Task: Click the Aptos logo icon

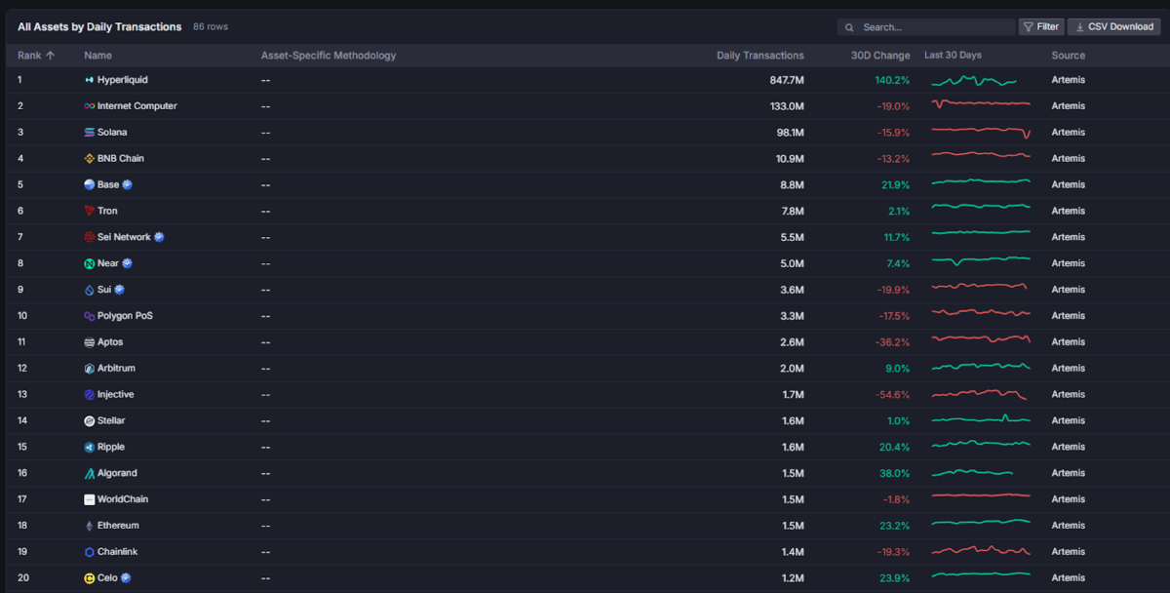Action: point(90,342)
